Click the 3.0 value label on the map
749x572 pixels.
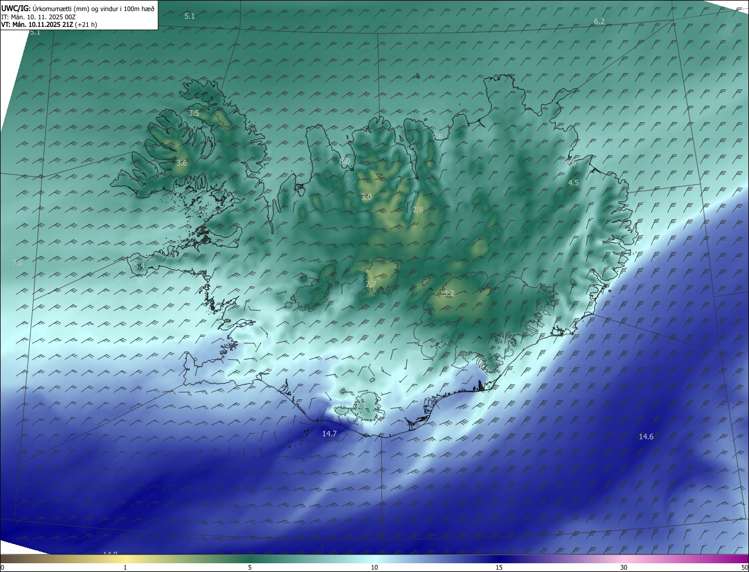point(366,197)
